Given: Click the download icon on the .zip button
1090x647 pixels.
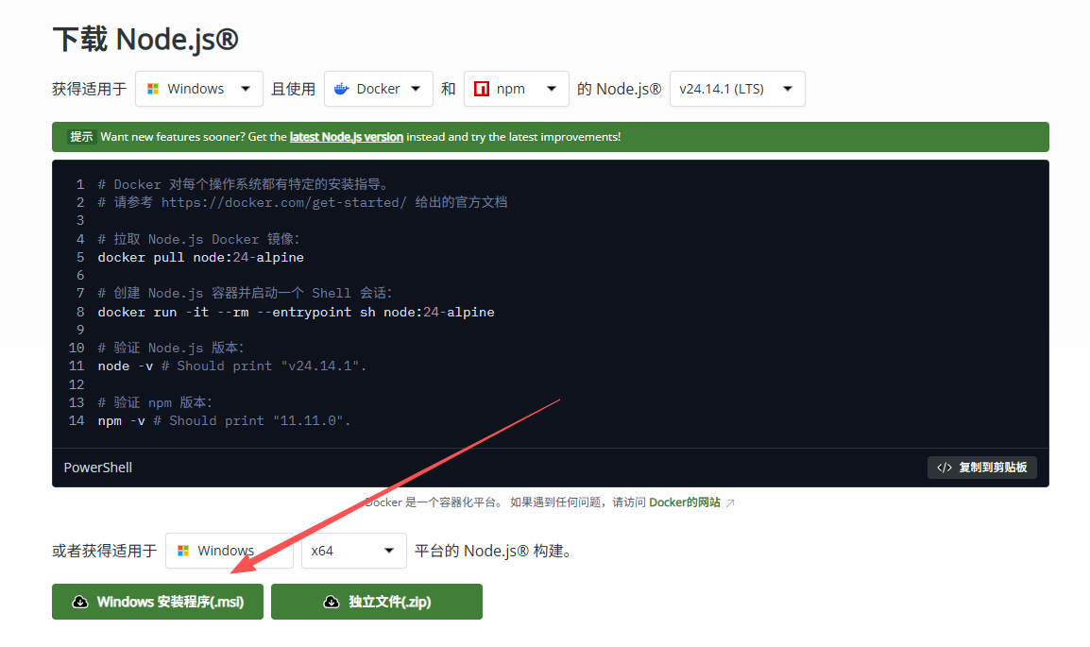Looking at the screenshot, I should (331, 602).
